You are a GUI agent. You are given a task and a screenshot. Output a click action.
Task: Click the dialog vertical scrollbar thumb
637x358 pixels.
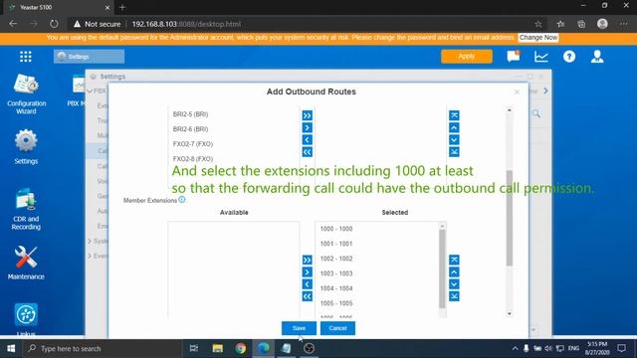tap(510, 218)
